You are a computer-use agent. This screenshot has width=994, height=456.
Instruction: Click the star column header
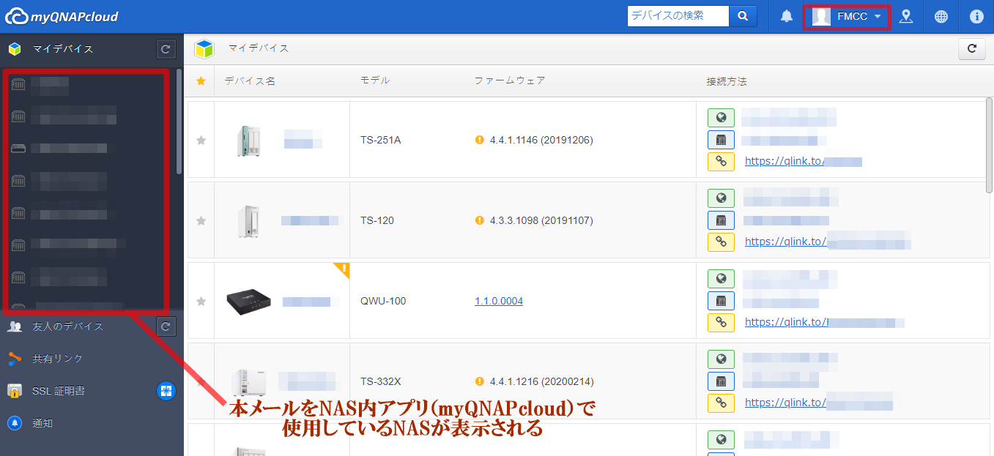[201, 81]
